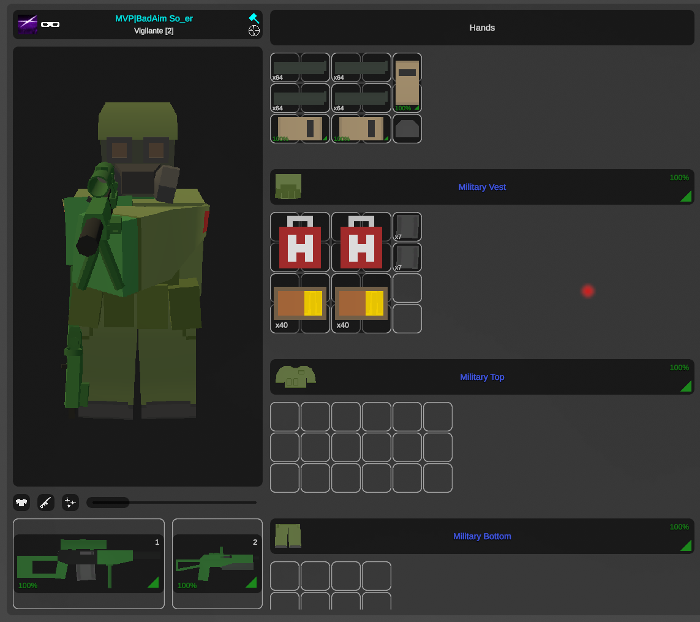Click the sunglasses icon beside avatar
Image resolution: width=700 pixels, height=622 pixels.
pyautogui.click(x=50, y=25)
